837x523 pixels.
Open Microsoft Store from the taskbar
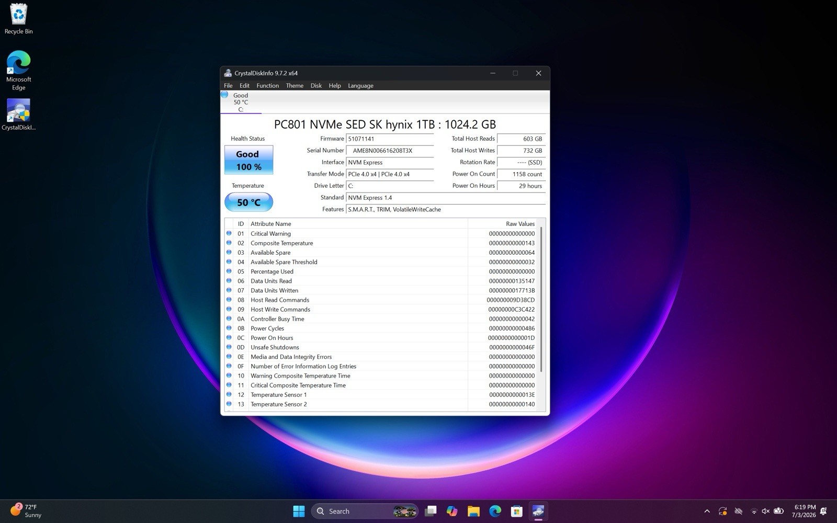(x=516, y=511)
